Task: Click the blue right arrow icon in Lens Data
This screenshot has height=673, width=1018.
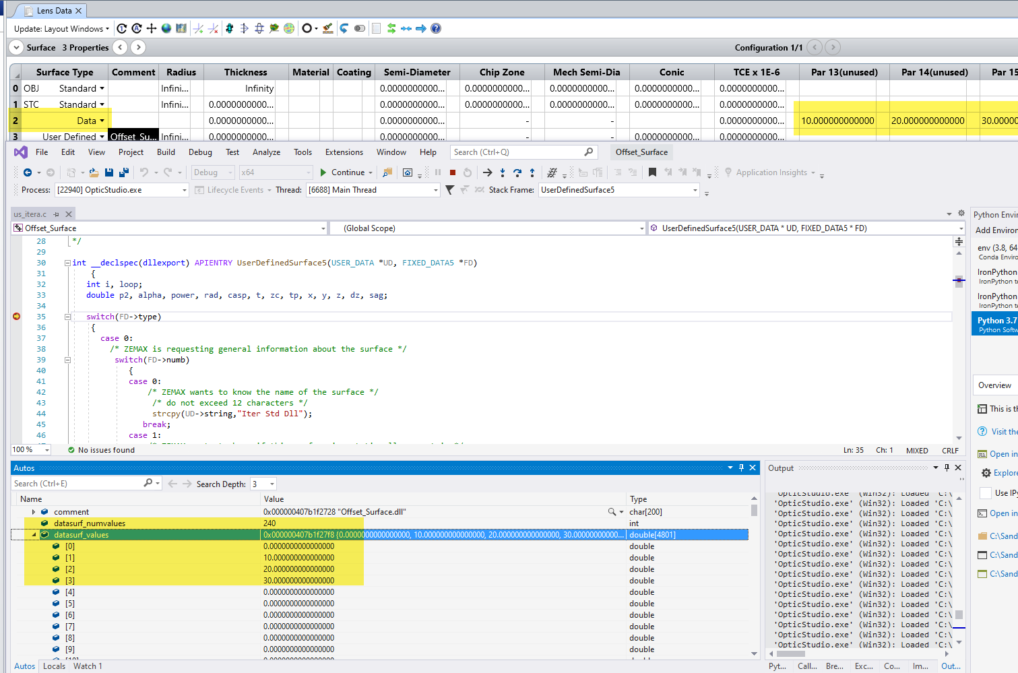Action: (421, 28)
